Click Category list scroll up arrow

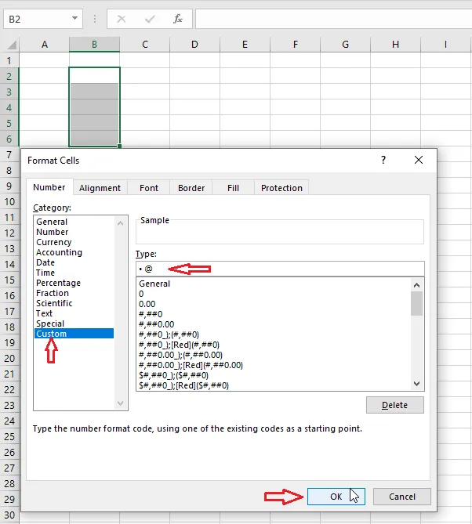pos(121,223)
